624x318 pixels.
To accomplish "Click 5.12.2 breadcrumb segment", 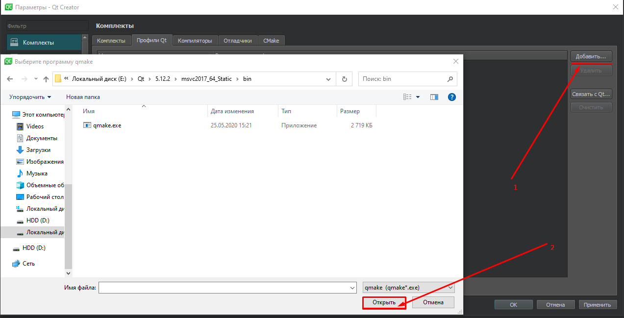I will click(x=163, y=79).
